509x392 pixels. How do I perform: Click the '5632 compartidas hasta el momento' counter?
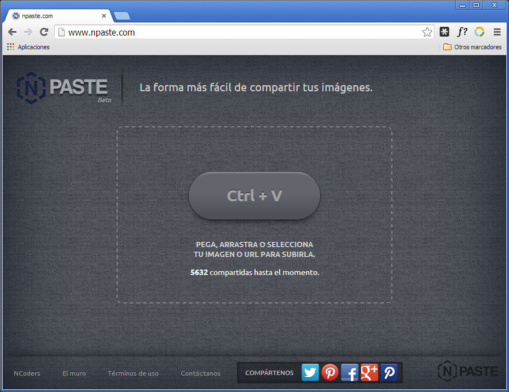pos(255,272)
